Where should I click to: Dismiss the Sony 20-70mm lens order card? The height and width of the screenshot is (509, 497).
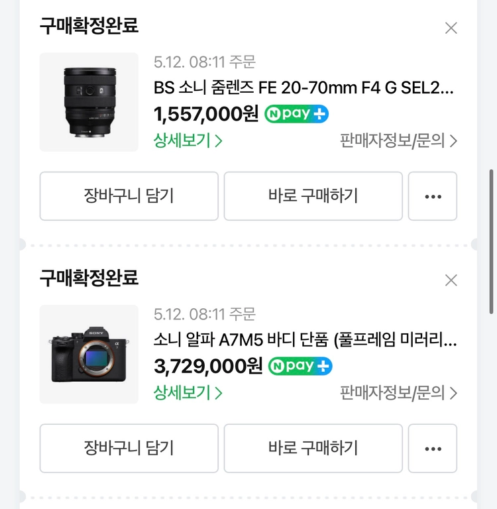[x=451, y=28]
